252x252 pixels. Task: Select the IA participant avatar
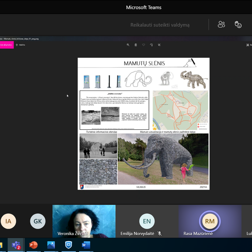coord(8,221)
